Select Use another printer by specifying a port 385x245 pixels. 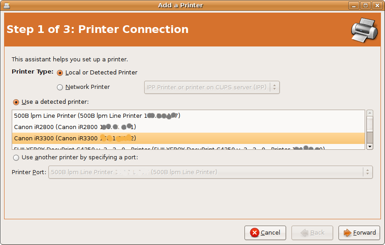pyautogui.click(x=16, y=157)
